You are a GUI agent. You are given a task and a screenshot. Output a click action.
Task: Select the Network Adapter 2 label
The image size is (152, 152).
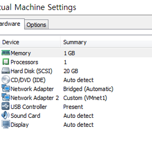pyautogui.click(x=35, y=98)
